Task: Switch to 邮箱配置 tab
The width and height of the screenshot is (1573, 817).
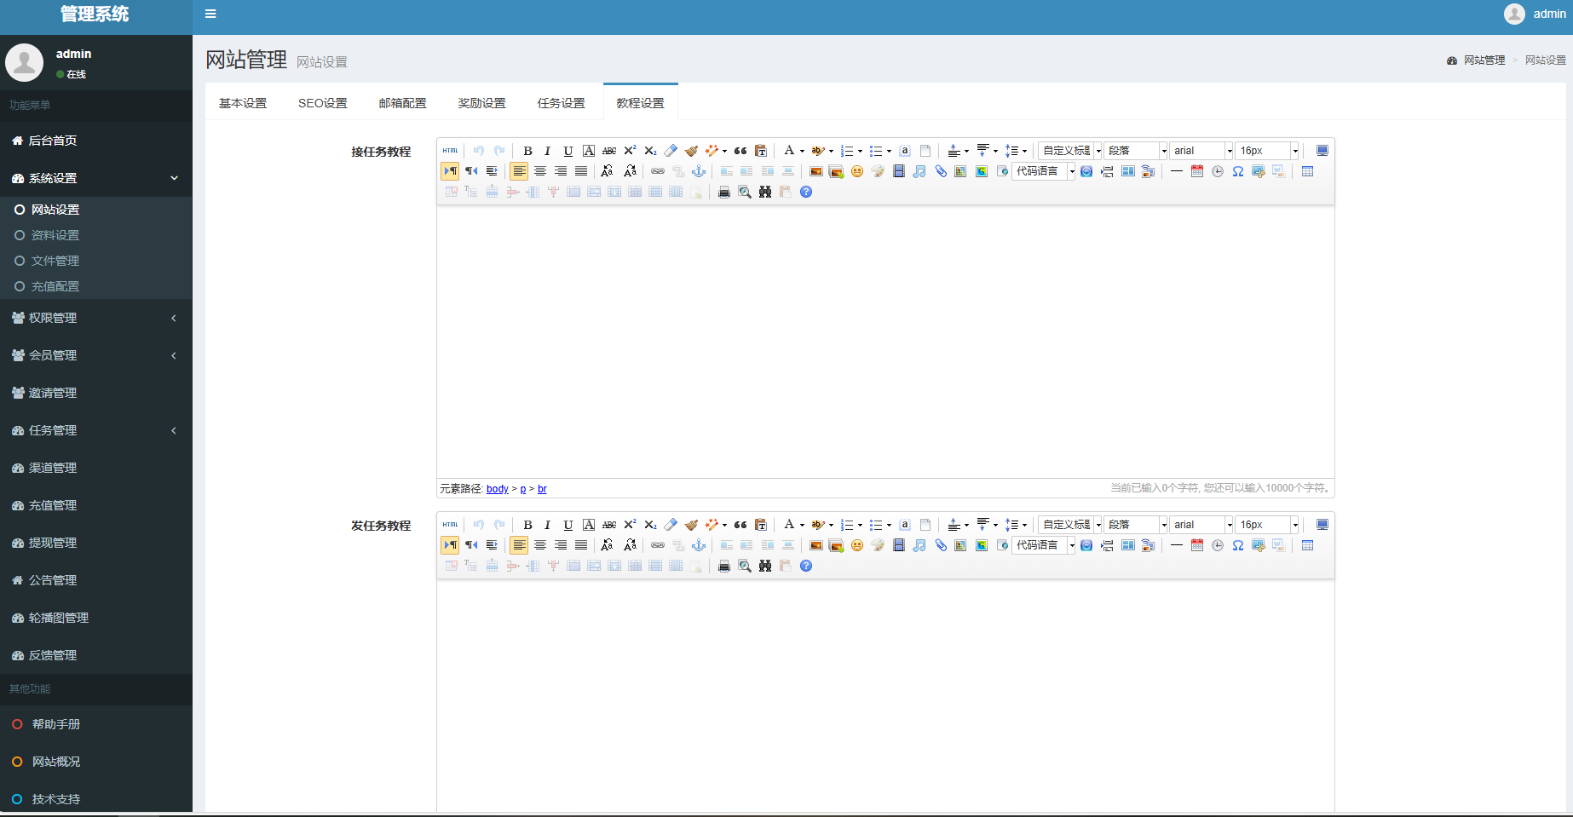Action: pyautogui.click(x=403, y=103)
